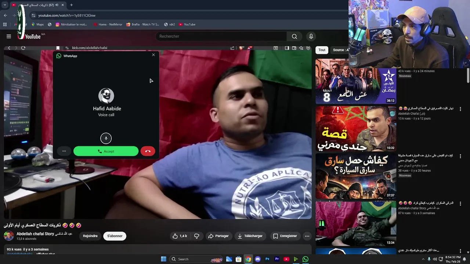The height and width of the screenshot is (264, 470).
Task: Open options for 15 k vues video
Action: click(x=460, y=109)
